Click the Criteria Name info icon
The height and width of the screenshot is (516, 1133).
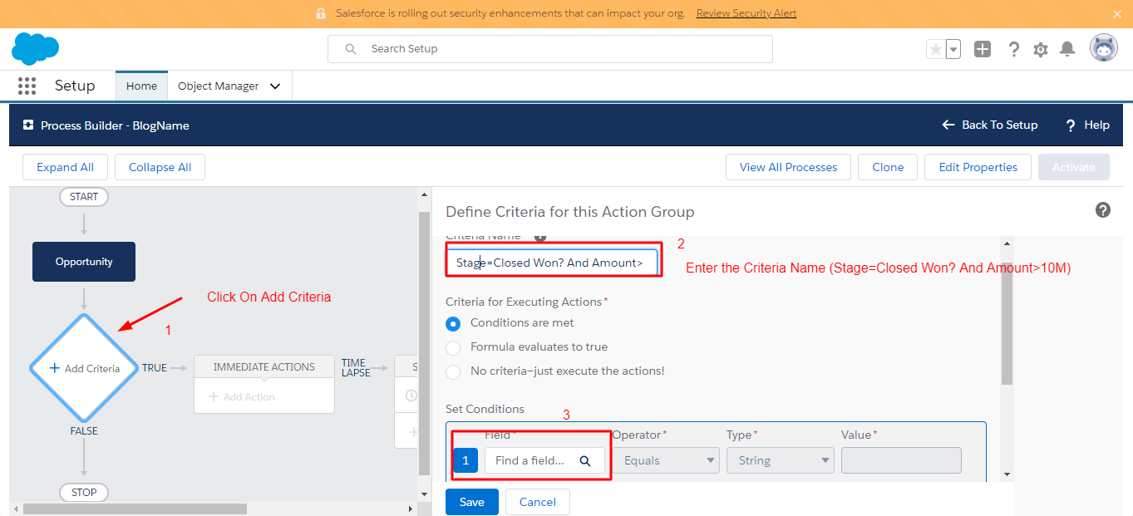click(x=540, y=236)
